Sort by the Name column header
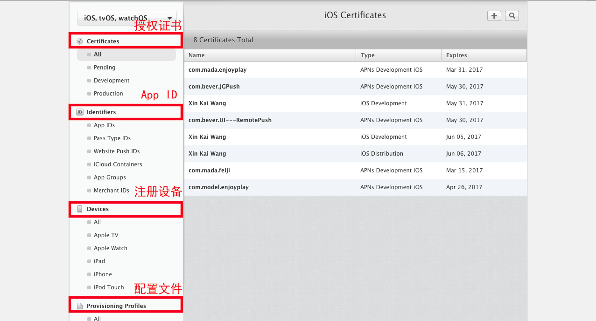Image resolution: width=596 pixels, height=321 pixels. click(x=270, y=55)
